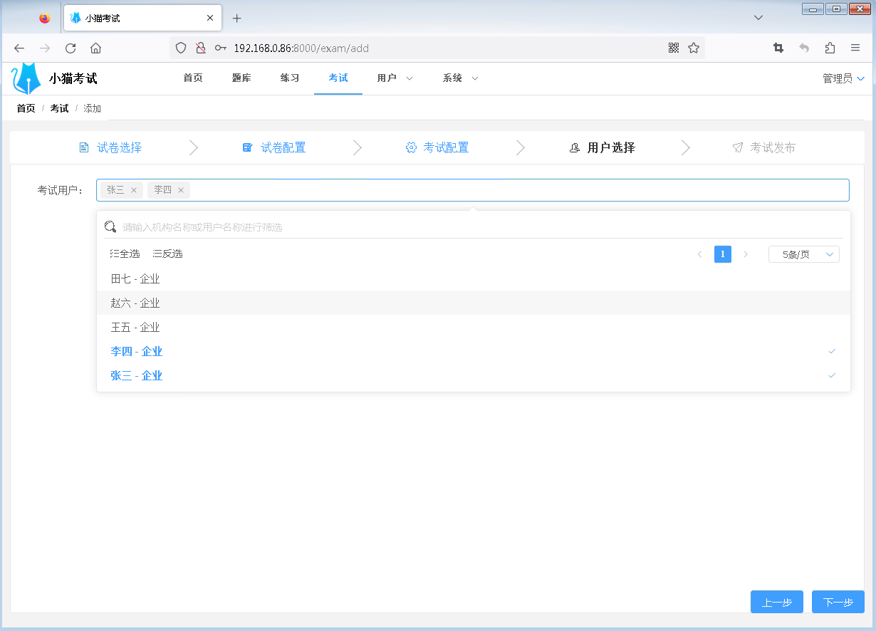The width and height of the screenshot is (876, 631).
Task: Deselect 李四 - 企业 in user list
Action: (135, 351)
